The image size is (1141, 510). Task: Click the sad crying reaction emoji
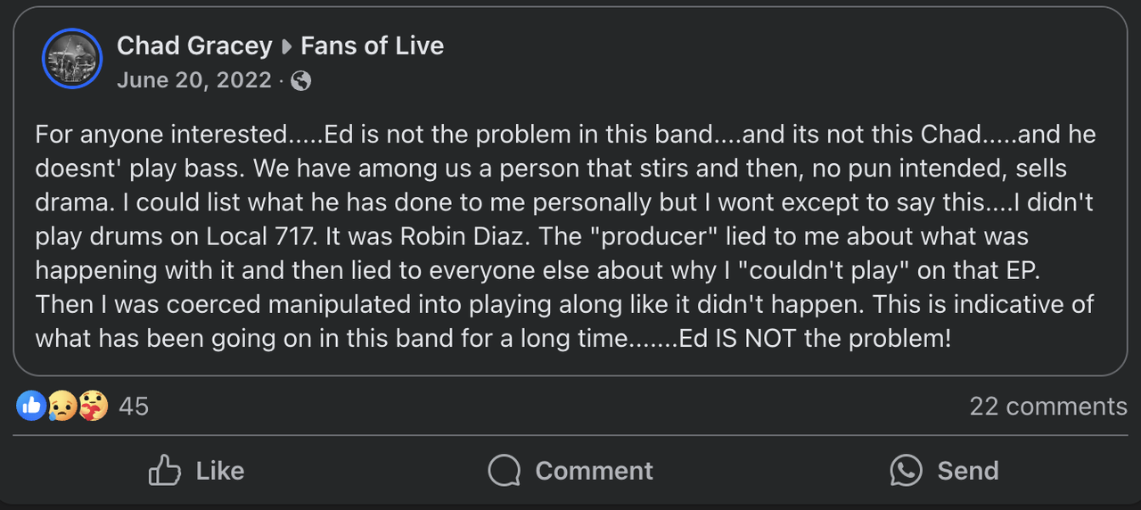62,407
